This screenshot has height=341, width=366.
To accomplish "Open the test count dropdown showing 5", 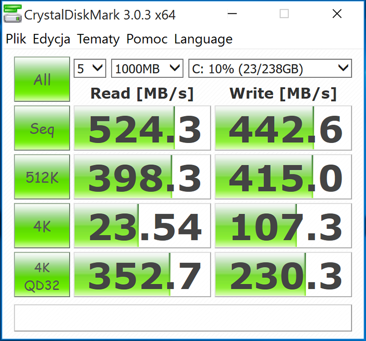I will click(90, 69).
